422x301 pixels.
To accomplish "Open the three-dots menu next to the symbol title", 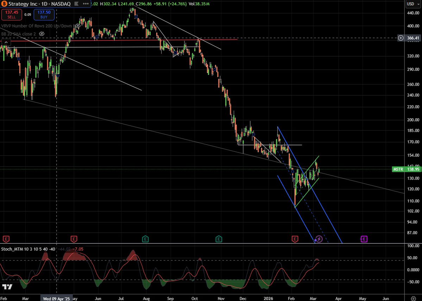I will click(86, 4).
